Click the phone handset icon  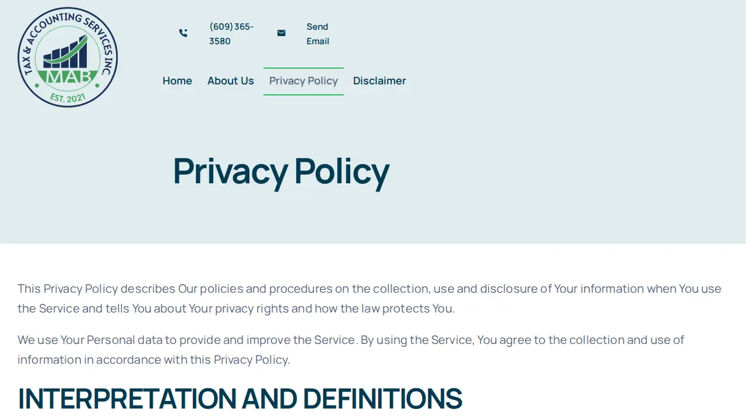point(183,33)
